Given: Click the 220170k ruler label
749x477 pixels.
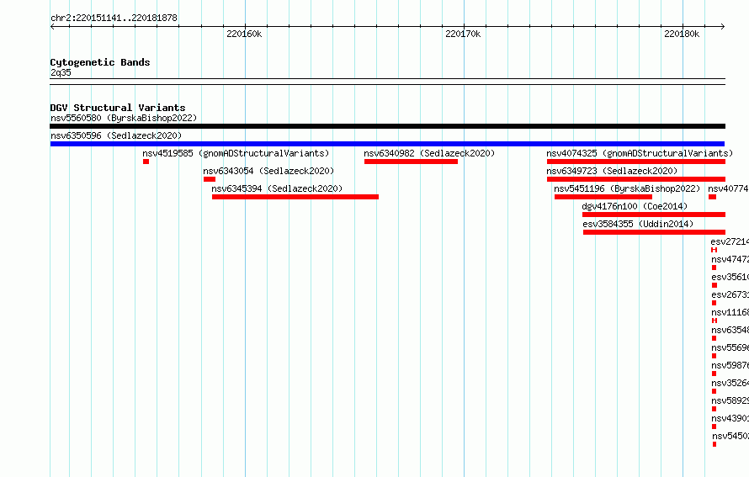Looking at the screenshot, I should 463,34.
